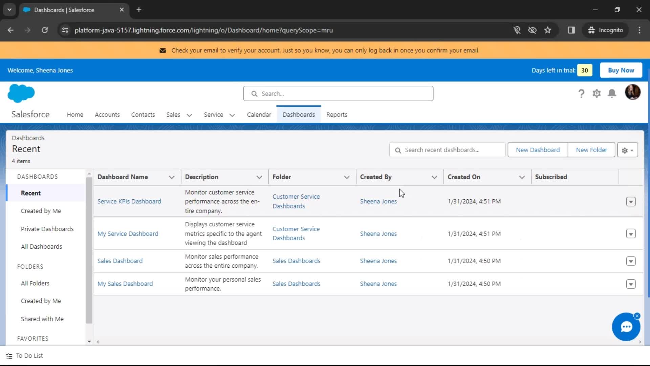Click the sidebar vertical scrollbar
This screenshot has height=366, width=650.
pyautogui.click(x=89, y=250)
